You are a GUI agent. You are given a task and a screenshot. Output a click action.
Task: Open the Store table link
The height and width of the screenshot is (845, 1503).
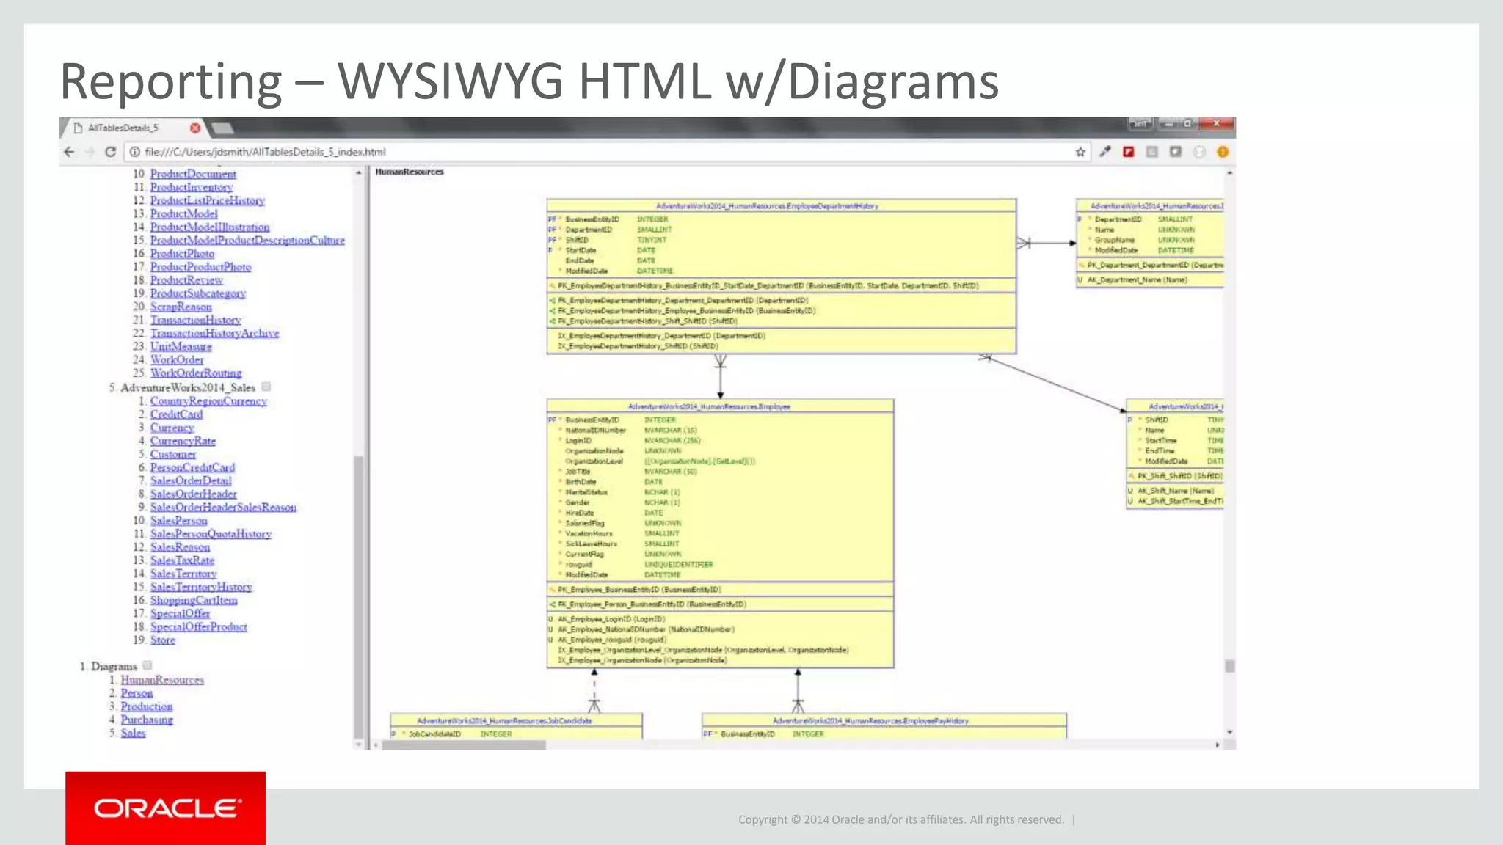pyautogui.click(x=163, y=640)
